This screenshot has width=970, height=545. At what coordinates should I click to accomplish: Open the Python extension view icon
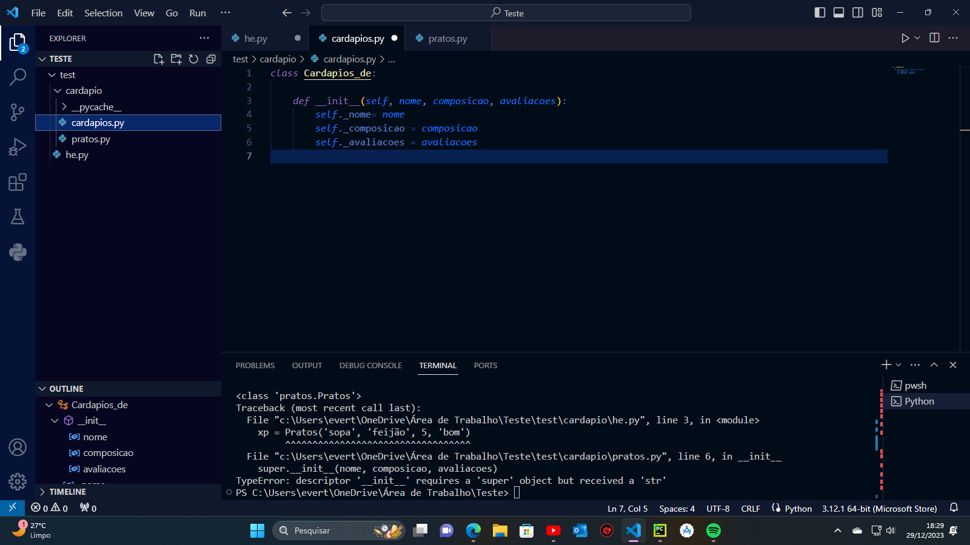18,252
